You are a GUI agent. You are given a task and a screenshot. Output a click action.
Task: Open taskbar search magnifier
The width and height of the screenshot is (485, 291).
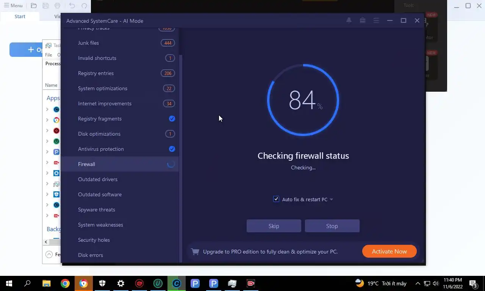pos(28,283)
